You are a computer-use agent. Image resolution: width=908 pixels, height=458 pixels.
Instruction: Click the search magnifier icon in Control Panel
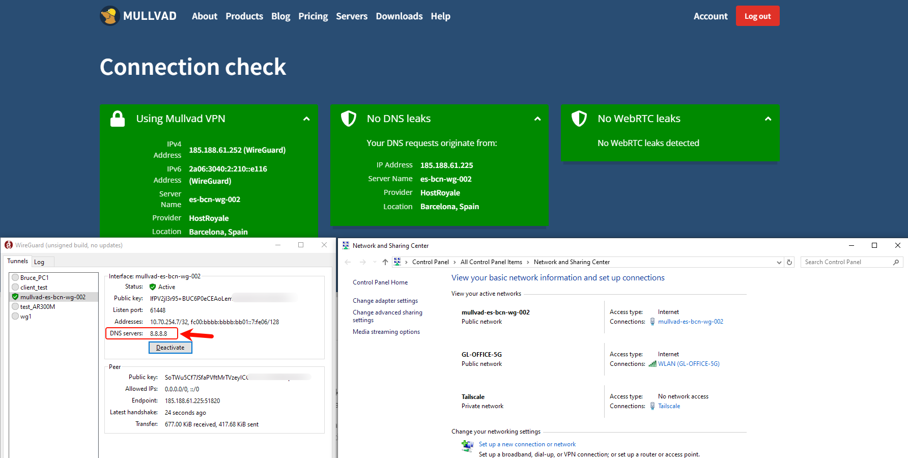click(x=896, y=262)
